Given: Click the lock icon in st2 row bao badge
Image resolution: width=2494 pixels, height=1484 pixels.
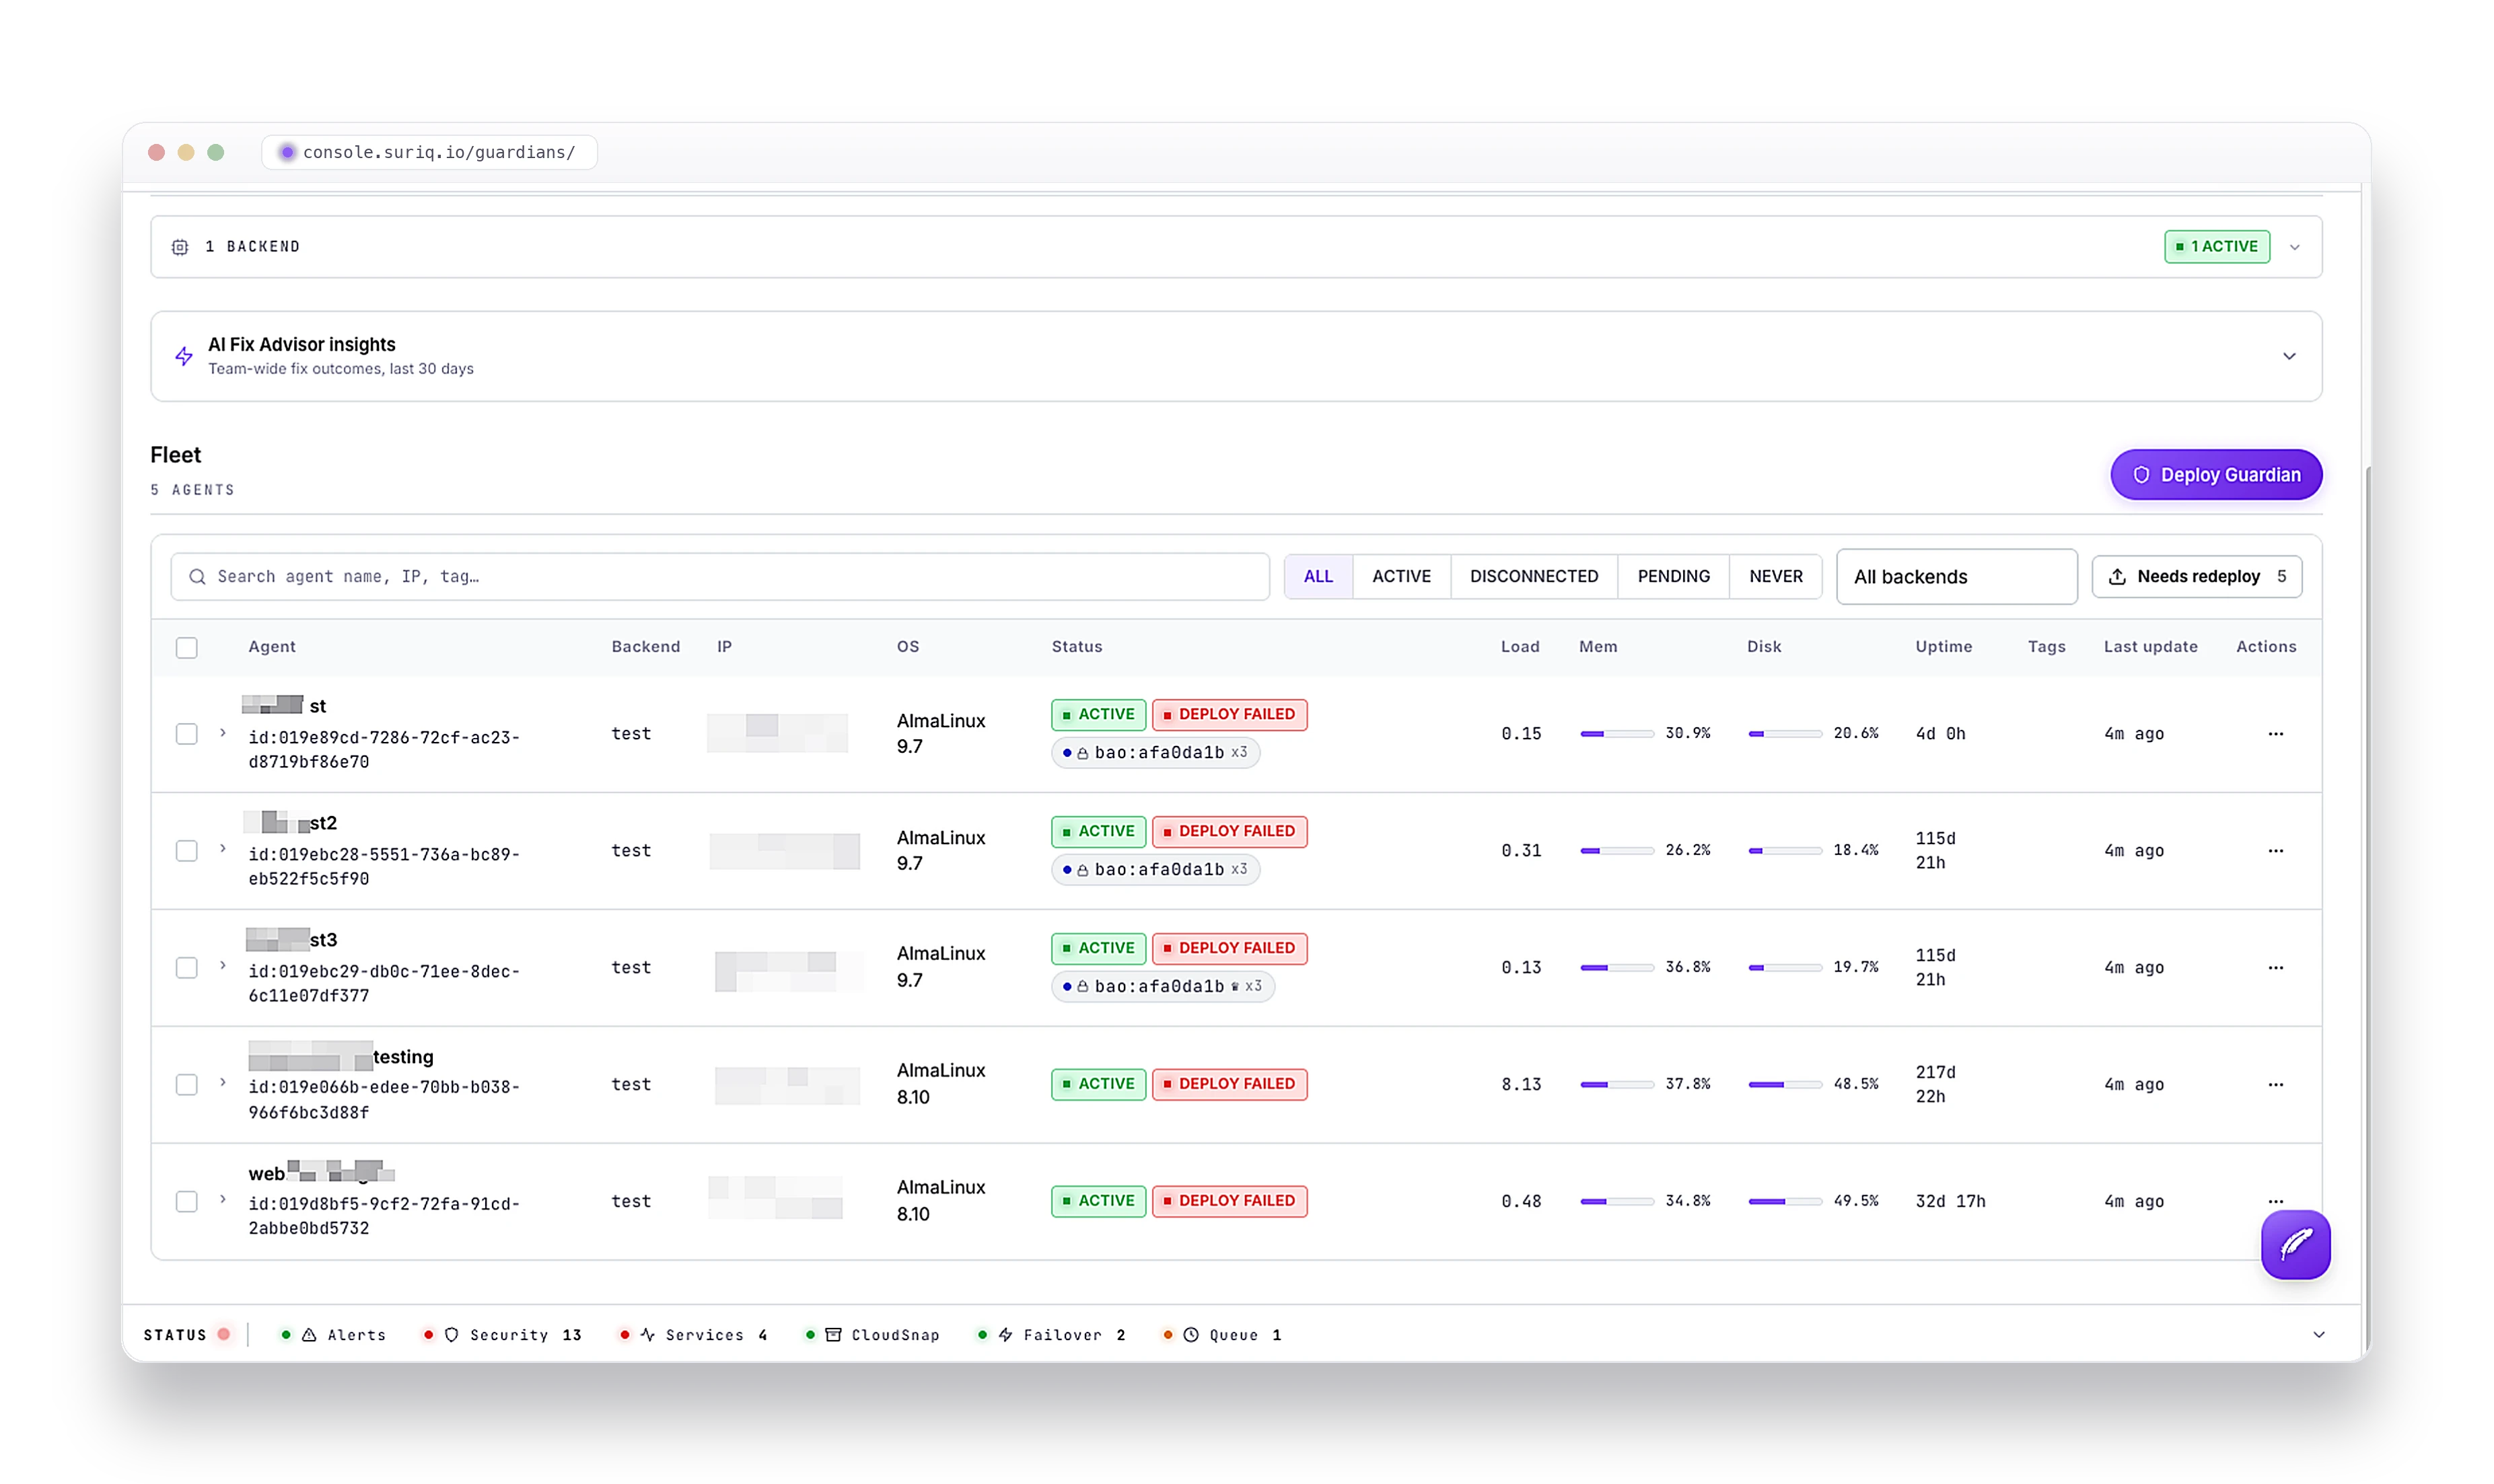Looking at the screenshot, I should point(1082,870).
